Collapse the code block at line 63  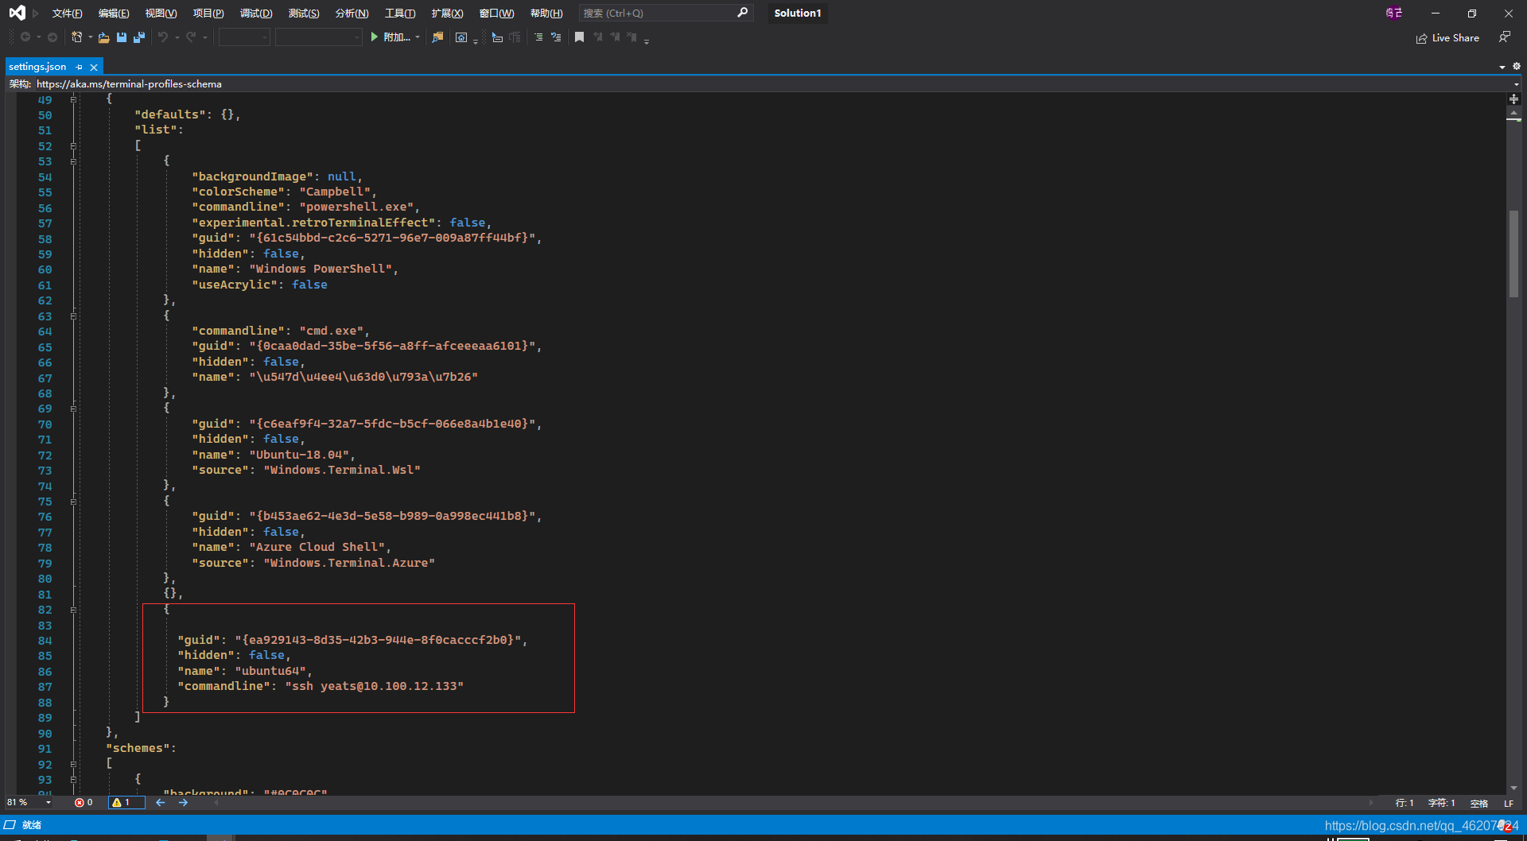[73, 316]
